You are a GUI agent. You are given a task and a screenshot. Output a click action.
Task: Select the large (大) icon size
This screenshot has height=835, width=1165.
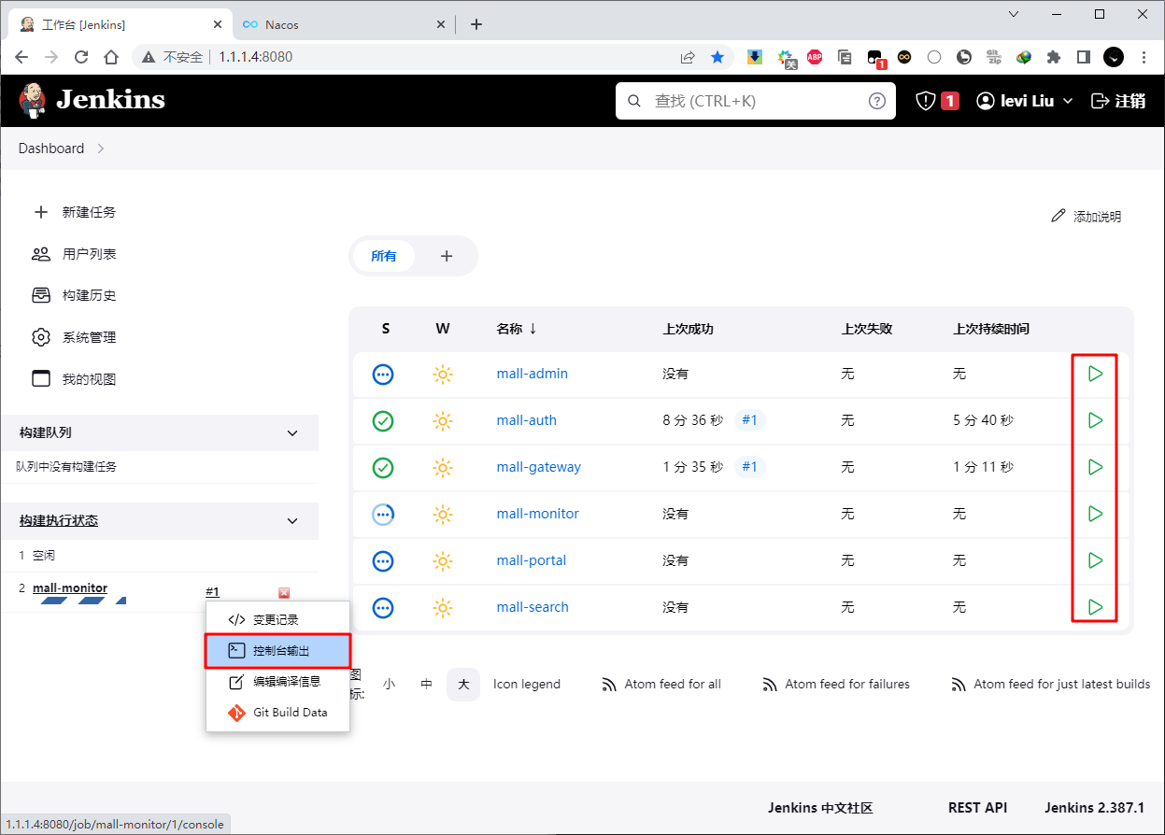pos(462,684)
